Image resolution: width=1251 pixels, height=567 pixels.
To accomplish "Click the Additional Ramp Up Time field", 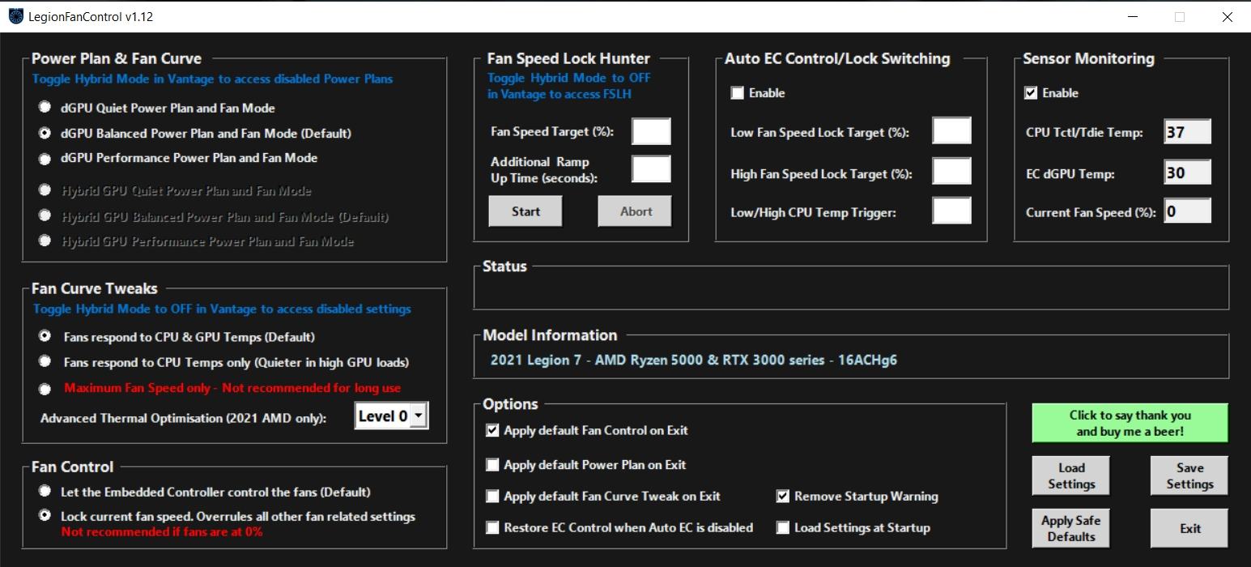I will [x=651, y=169].
